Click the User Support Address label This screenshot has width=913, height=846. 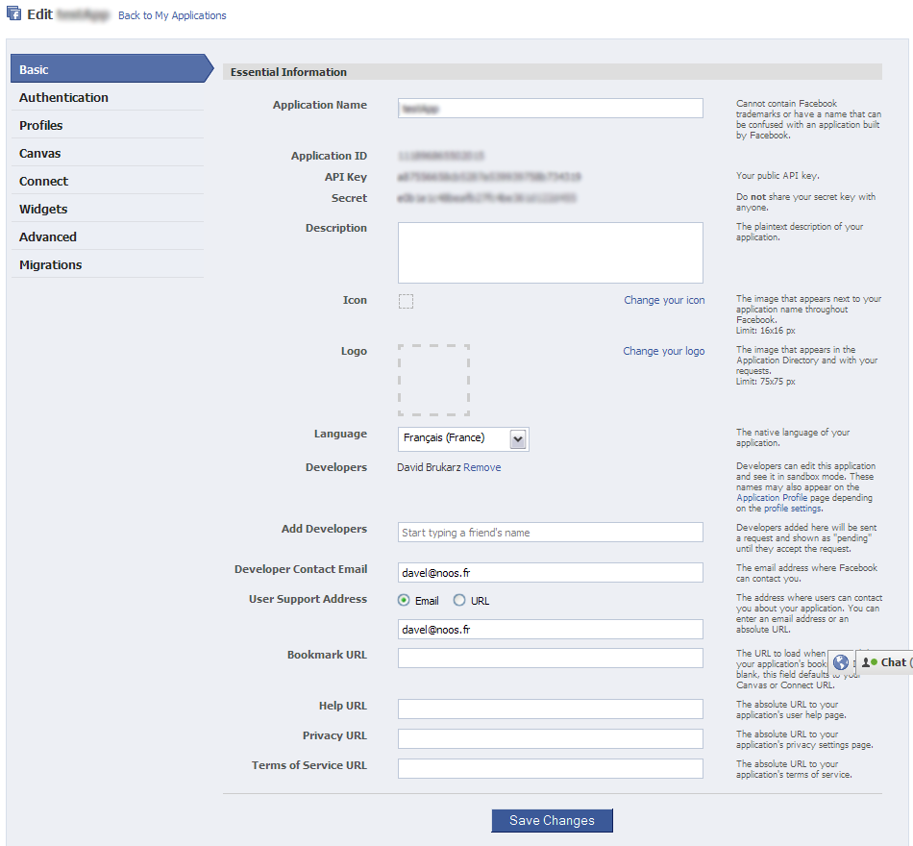click(x=308, y=599)
